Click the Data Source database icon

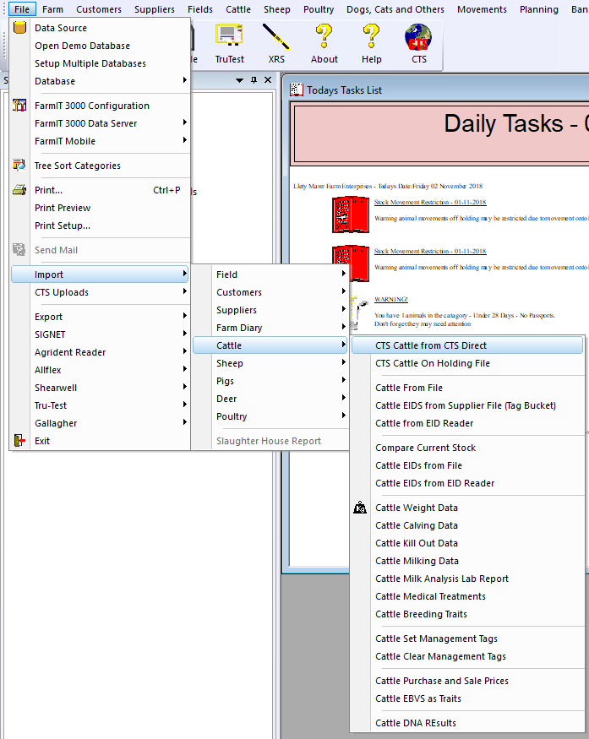point(19,28)
